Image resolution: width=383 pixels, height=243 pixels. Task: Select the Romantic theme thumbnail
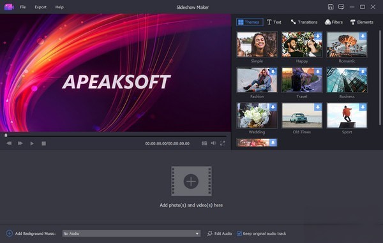[x=347, y=45]
